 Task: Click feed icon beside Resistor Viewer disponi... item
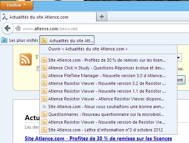(x=44, y=99)
